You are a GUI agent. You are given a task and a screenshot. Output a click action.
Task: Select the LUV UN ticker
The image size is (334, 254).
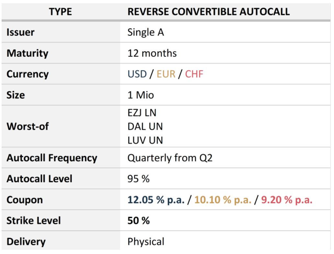tap(145, 140)
